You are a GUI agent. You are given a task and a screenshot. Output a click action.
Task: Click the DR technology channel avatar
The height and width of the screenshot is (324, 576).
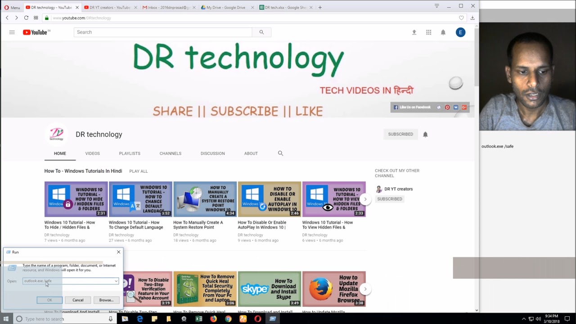[x=57, y=134]
